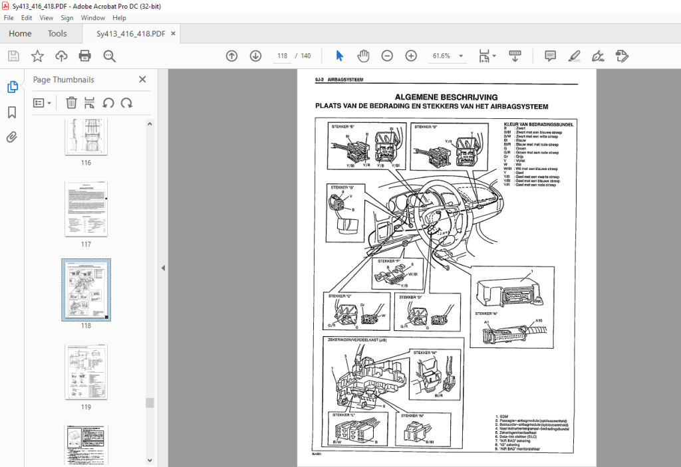
Task: Select page 117 thumbnail
Action: pyautogui.click(x=86, y=209)
